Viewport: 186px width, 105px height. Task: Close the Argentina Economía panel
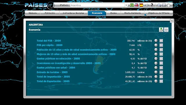coord(172,21)
